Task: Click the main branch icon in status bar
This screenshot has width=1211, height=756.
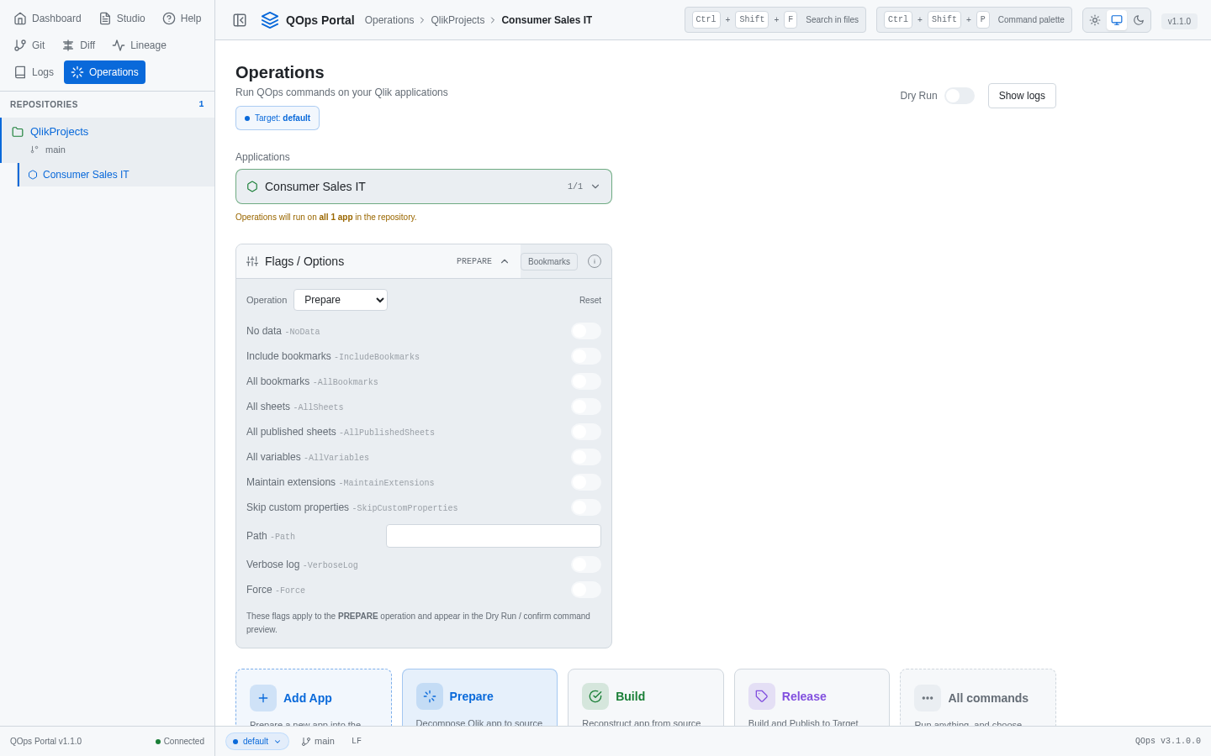Action: [306, 742]
